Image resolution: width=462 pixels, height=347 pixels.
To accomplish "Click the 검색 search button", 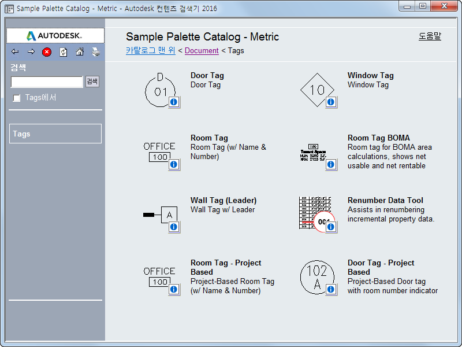I will click(x=92, y=82).
